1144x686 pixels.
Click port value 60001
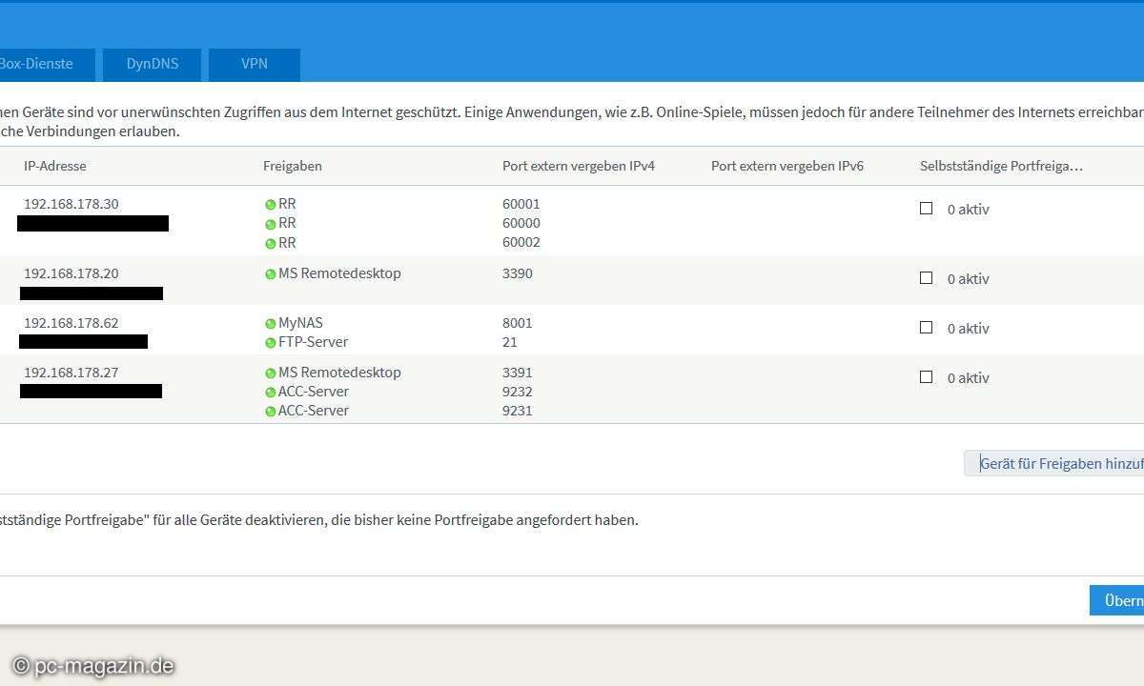[521, 204]
